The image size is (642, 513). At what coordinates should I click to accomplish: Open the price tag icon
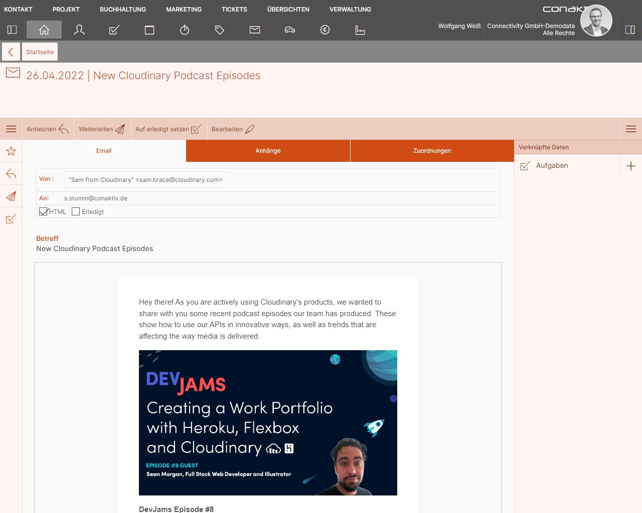[220, 30]
